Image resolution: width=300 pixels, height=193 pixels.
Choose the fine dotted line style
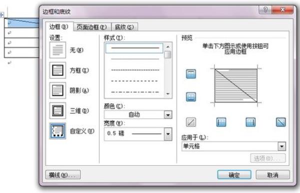point(135,70)
